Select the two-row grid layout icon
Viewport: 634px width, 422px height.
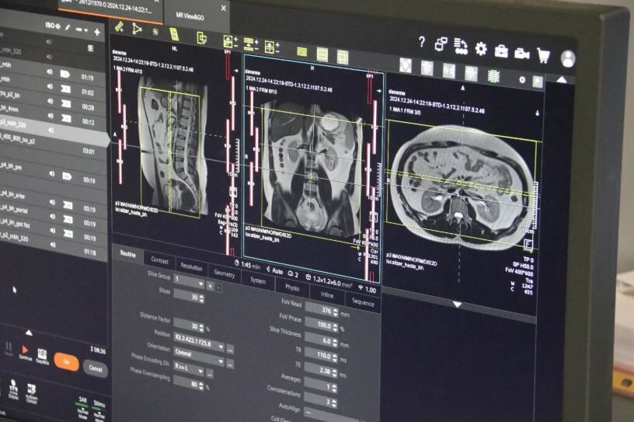pyautogui.click(x=322, y=54)
